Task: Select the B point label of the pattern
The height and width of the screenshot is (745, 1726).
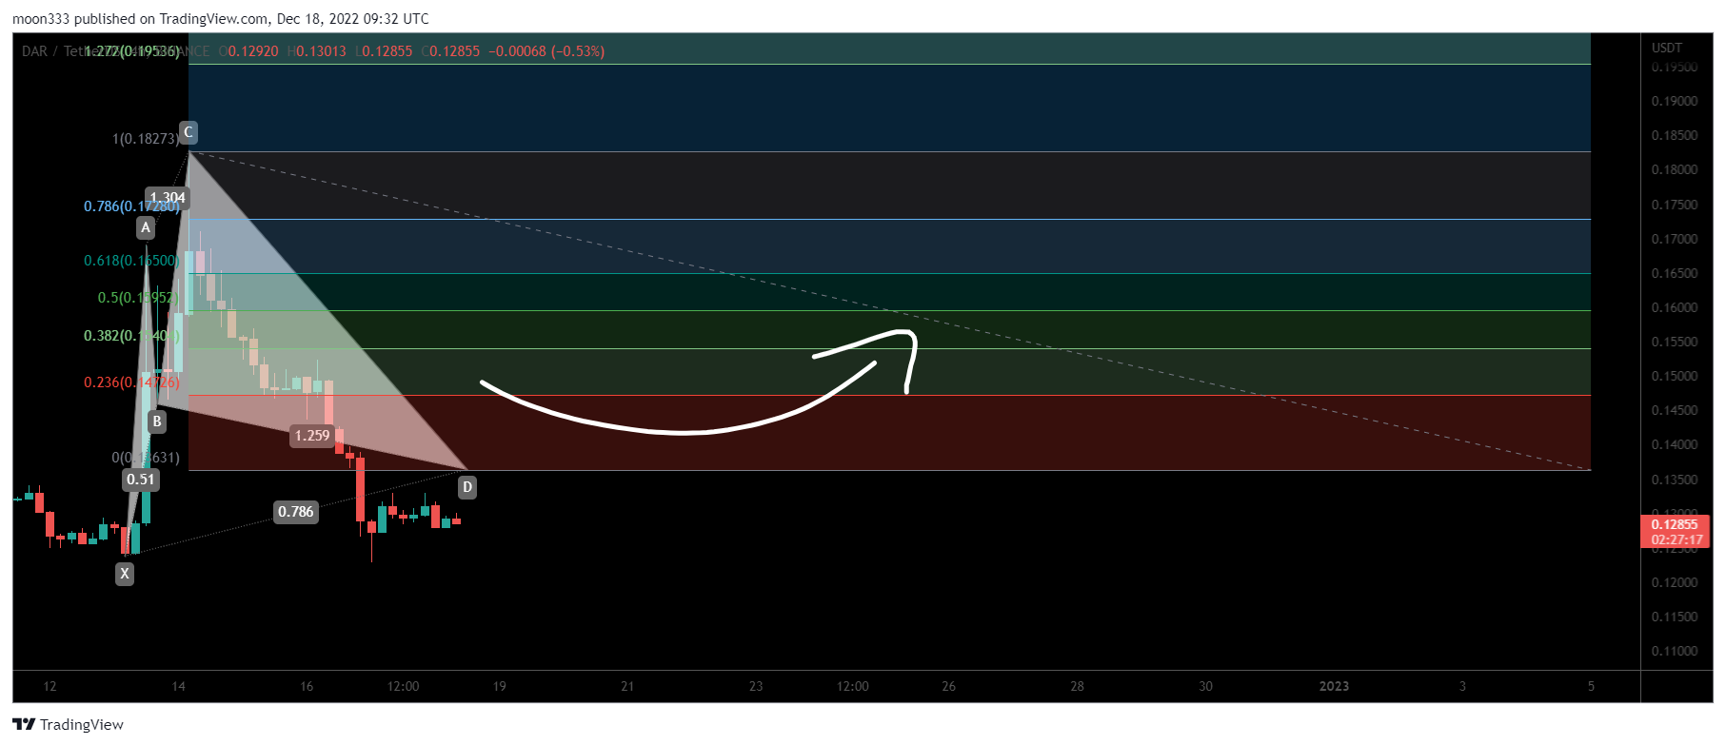Action: (x=157, y=422)
